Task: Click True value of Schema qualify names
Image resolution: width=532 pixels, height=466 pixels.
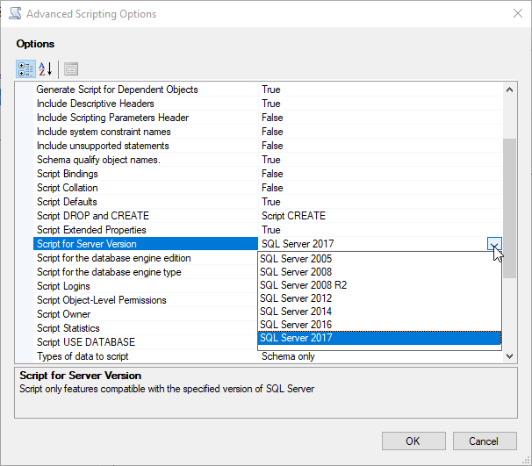Action: pyautogui.click(x=380, y=160)
